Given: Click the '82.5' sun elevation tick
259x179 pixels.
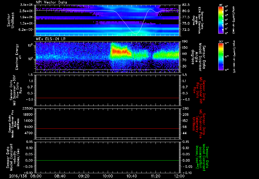Looking at the screenshot, I should (186, 5).
